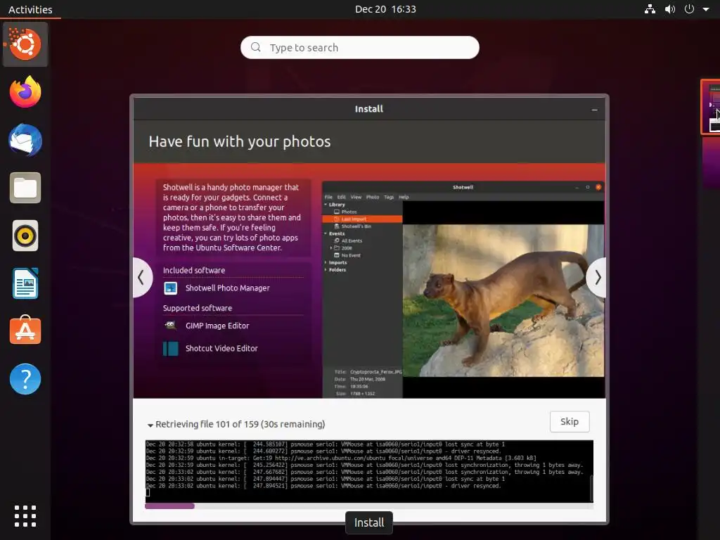Focus the Type to search field
The image size is (720, 540).
(360, 47)
